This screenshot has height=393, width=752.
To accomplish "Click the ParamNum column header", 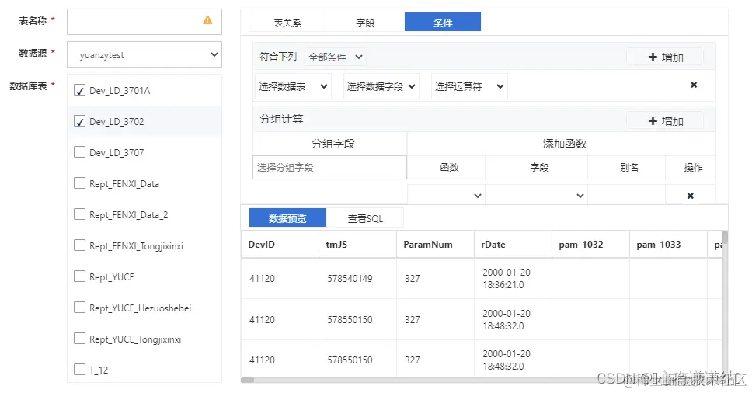I will pyautogui.click(x=436, y=245).
